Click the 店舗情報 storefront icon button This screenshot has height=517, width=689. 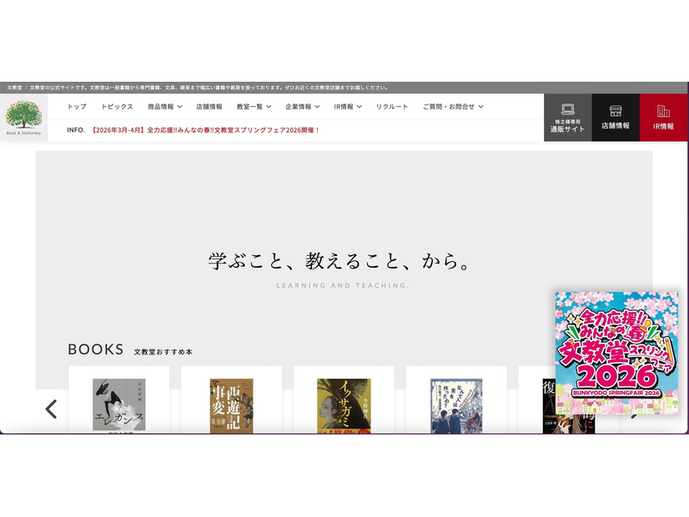click(616, 118)
